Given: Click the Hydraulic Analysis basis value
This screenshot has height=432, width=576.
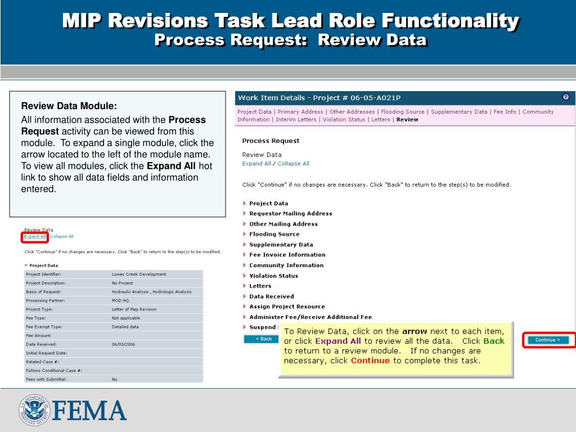Looking at the screenshot, I should [x=151, y=292].
